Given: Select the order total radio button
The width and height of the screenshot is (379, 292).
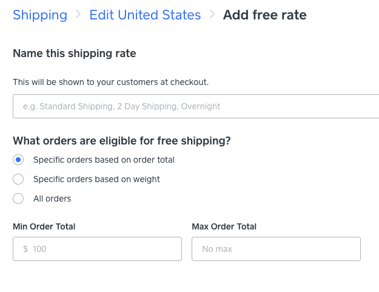Looking at the screenshot, I should 18,160.
